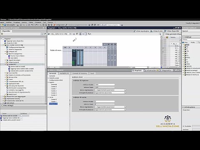The width and height of the screenshot is (200, 150).
Task: Expand the Software Unit tree node
Action: 5,52
